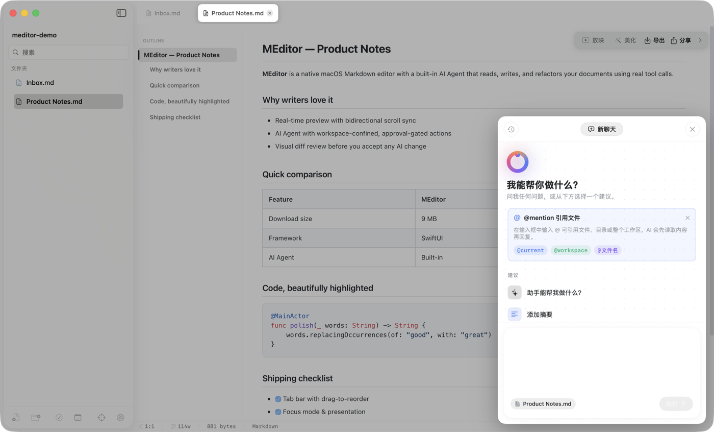Open the calendar icon in sidebar footer

point(78,417)
